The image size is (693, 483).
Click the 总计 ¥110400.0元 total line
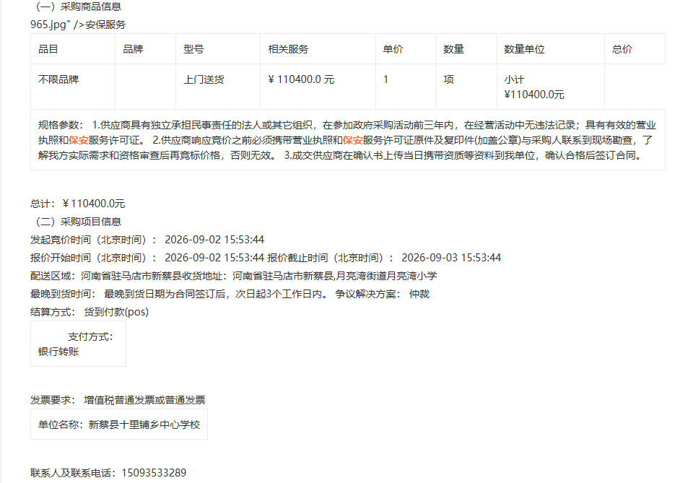point(78,204)
